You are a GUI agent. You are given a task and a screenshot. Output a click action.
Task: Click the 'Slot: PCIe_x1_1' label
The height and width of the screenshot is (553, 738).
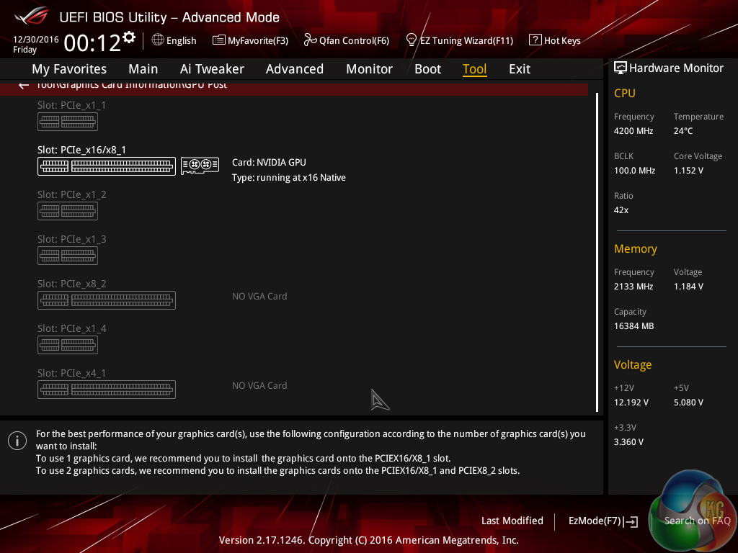click(x=72, y=105)
